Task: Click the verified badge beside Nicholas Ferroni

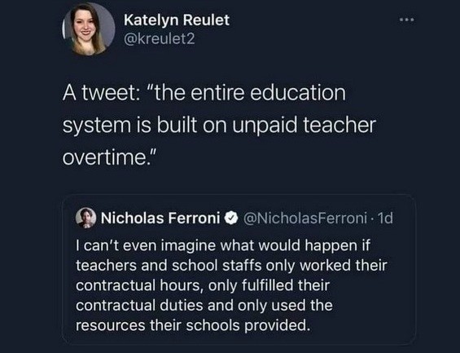Action: click(x=231, y=218)
